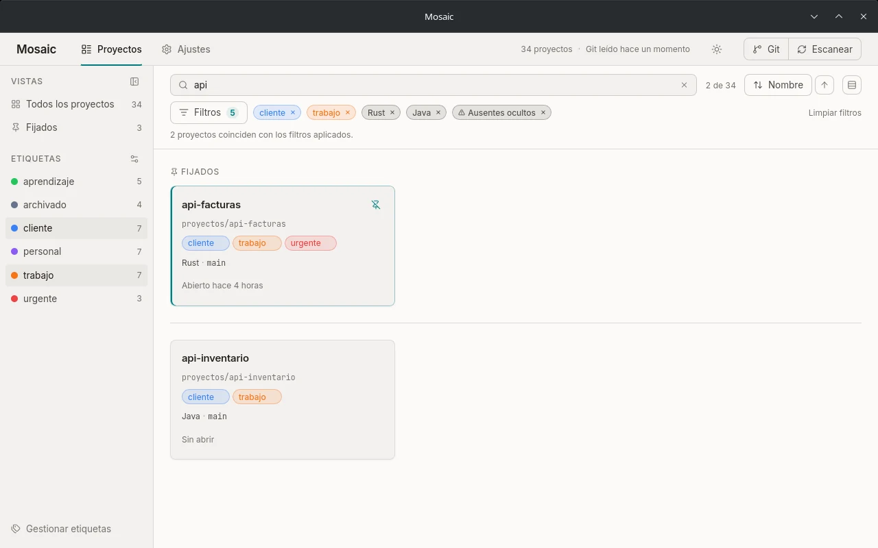Click the cliente tag on api-inventario card
Image resolution: width=878 pixels, height=548 pixels.
tap(206, 397)
